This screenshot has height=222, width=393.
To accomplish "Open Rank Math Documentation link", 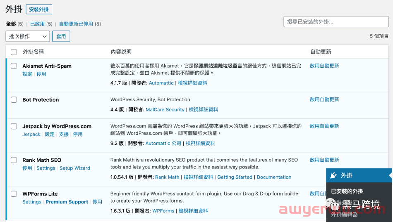I will click(274, 177).
